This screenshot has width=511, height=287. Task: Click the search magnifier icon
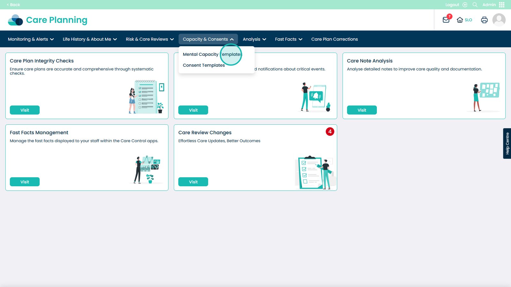click(475, 5)
